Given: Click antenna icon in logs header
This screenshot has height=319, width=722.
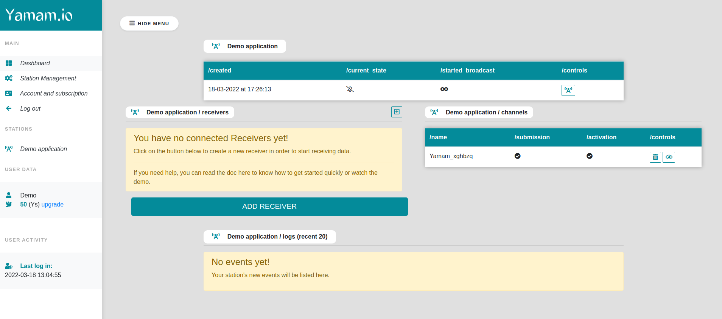Looking at the screenshot, I should pyautogui.click(x=216, y=236).
